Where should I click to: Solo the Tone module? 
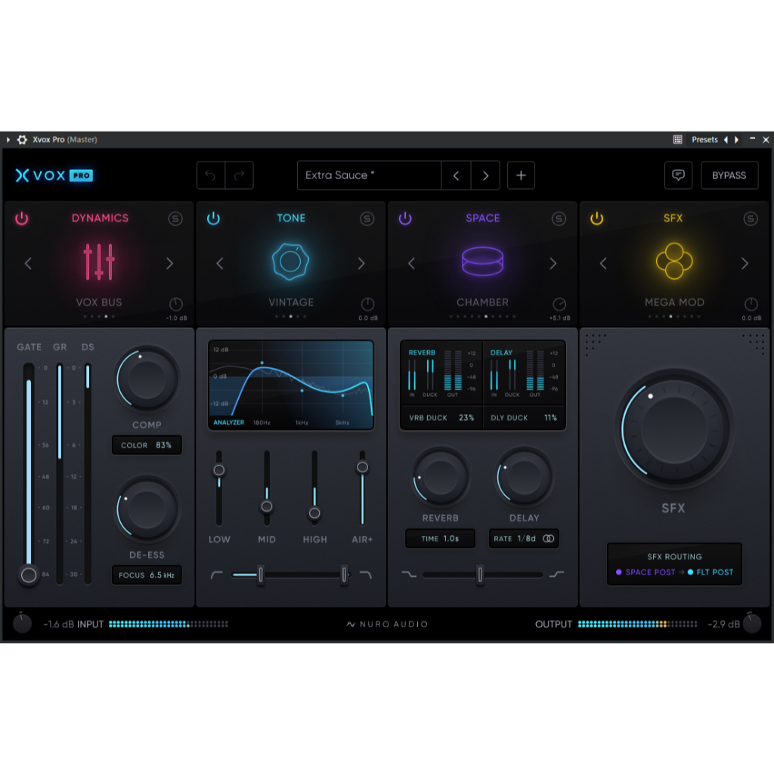[367, 218]
